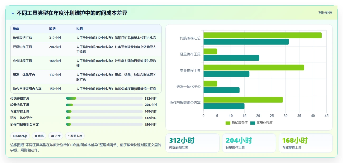The image size is (343, 163).
Task: Click the light green 传统表格汇总 chart bar
Action: pyautogui.click(x=263, y=35)
